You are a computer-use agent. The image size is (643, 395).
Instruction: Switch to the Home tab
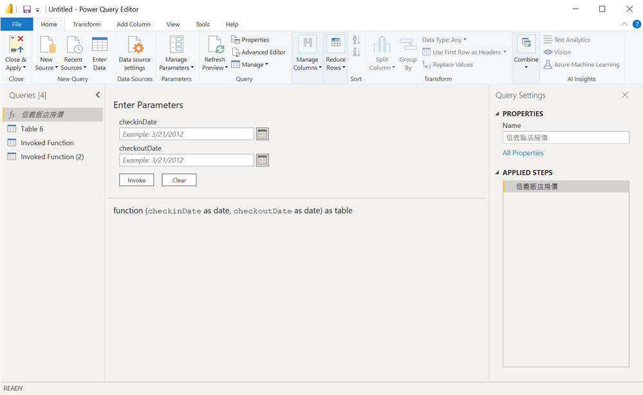coord(49,24)
